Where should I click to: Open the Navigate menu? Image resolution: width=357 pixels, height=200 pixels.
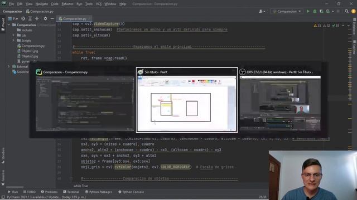click(42, 4)
